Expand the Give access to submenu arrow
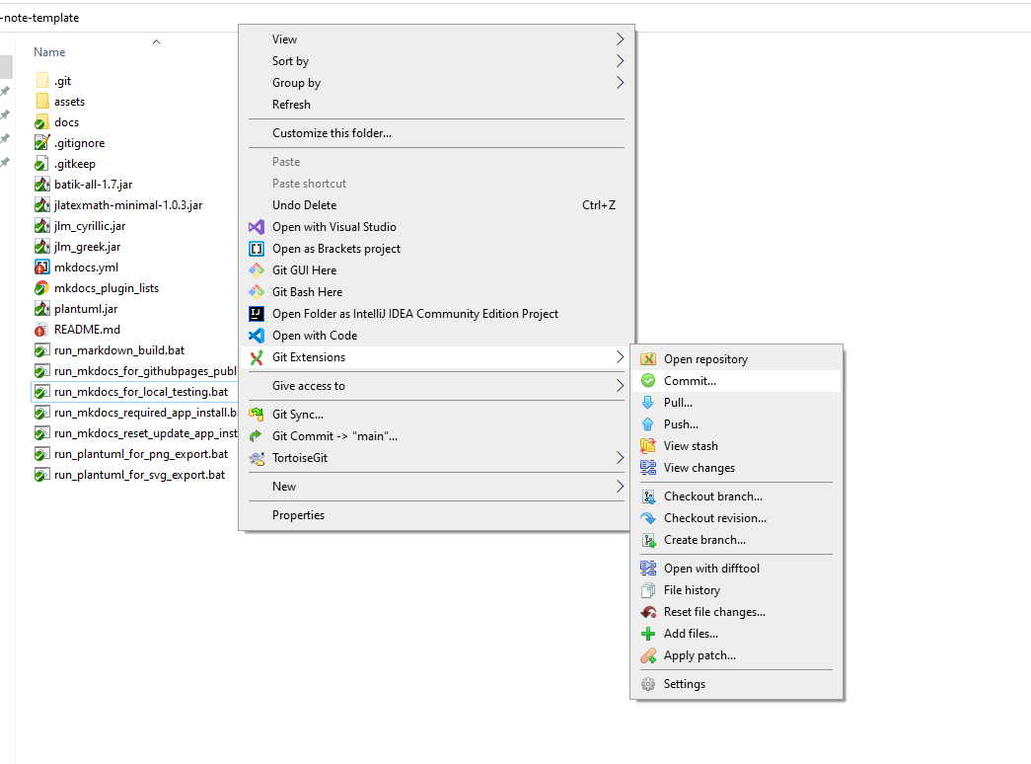The width and height of the screenshot is (1031, 764). 620,386
